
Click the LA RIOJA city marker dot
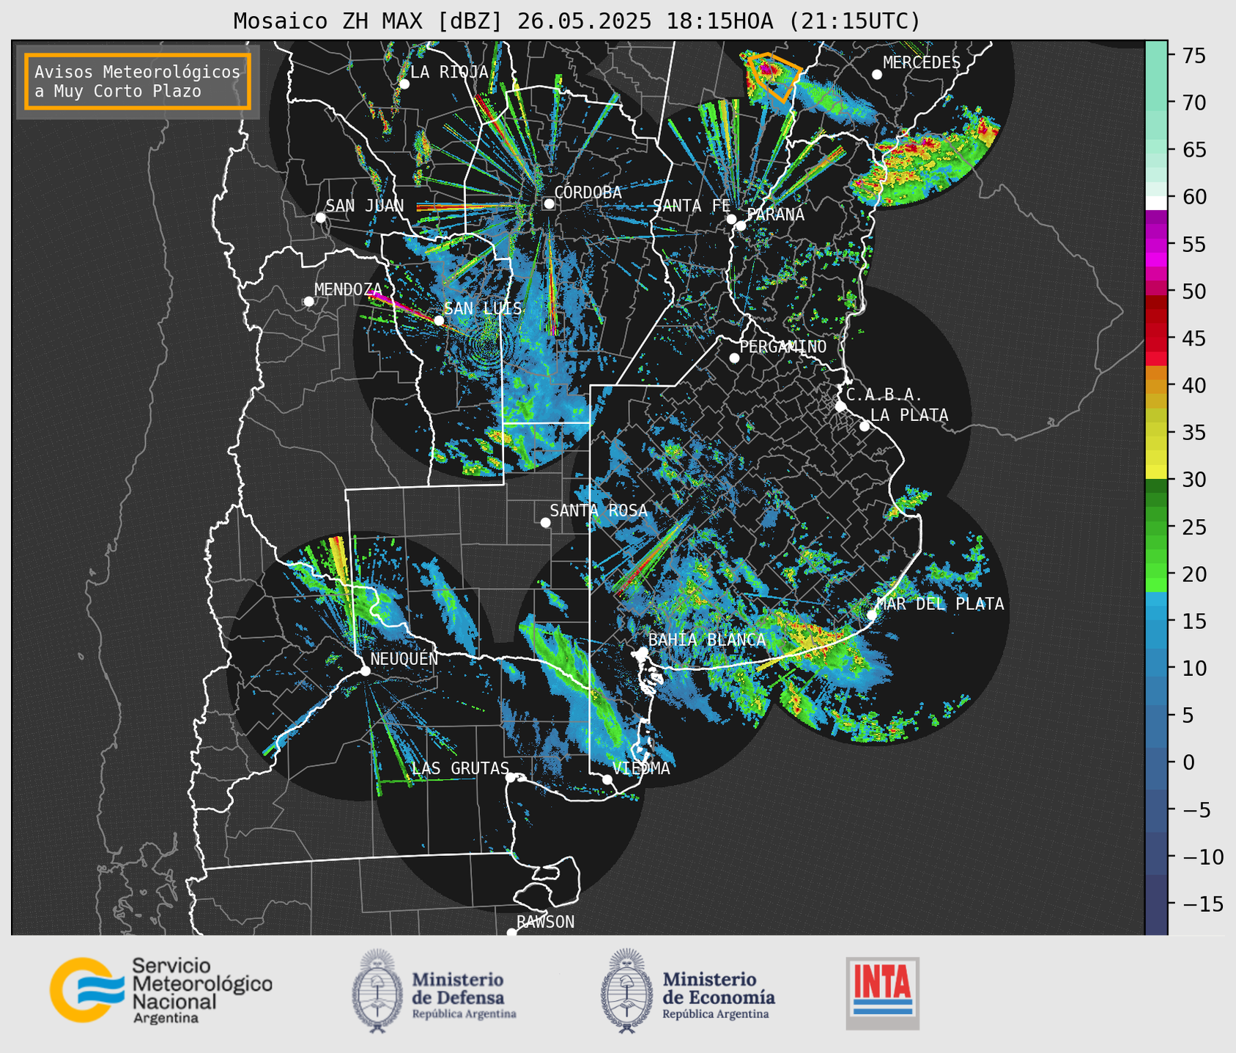(x=404, y=84)
